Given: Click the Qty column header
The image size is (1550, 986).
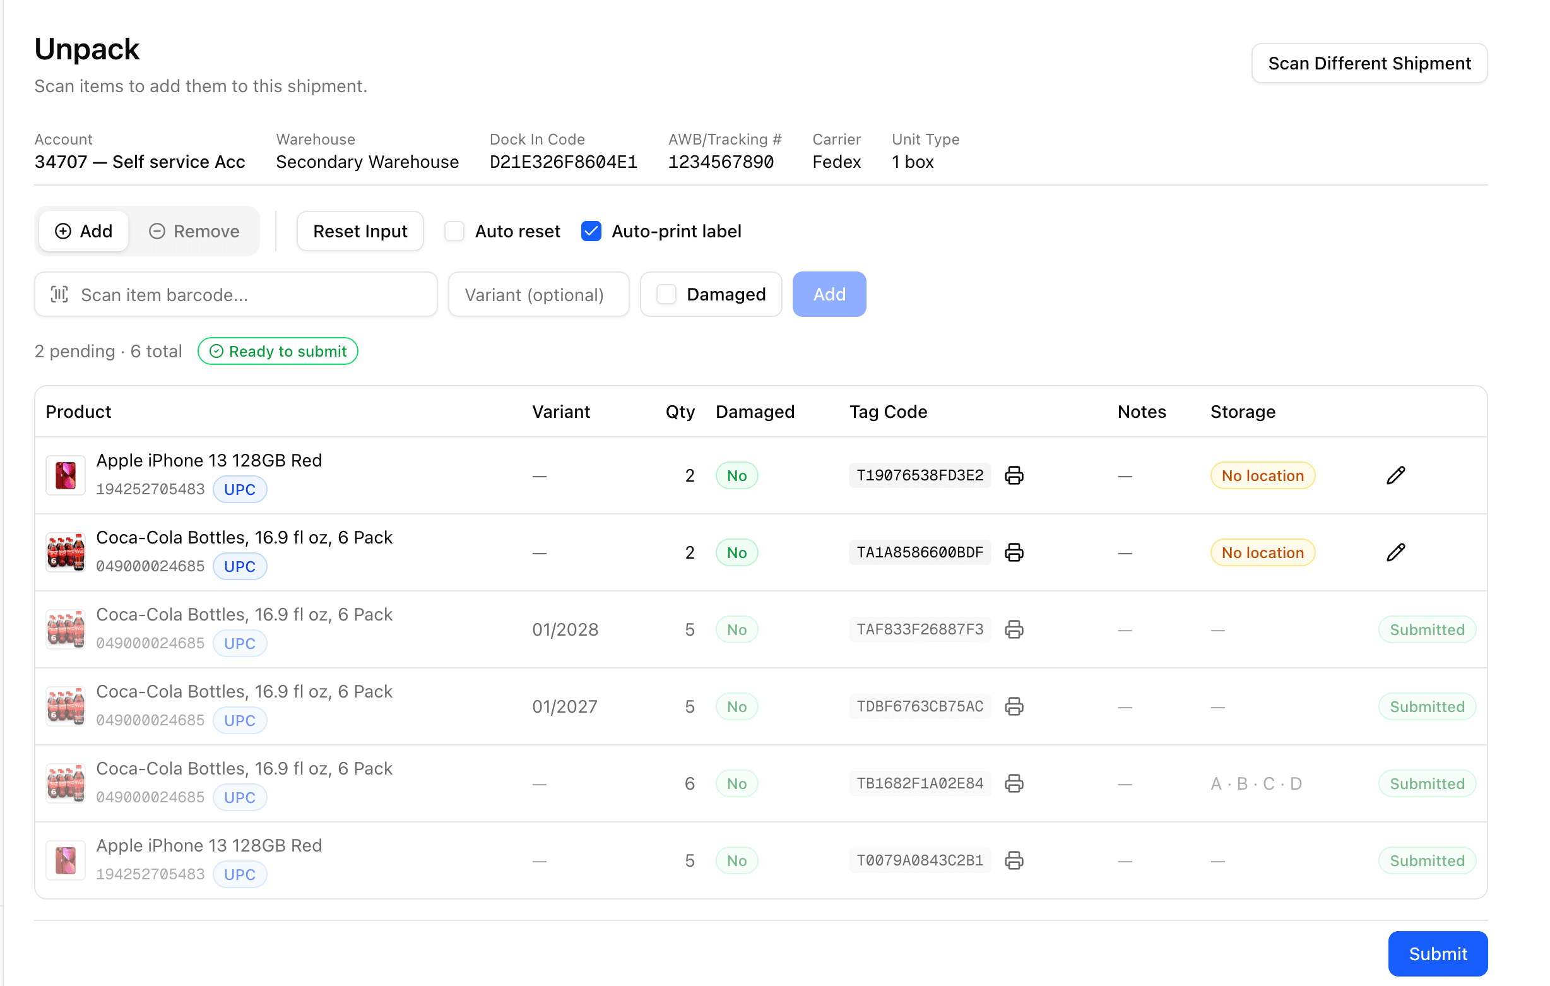Looking at the screenshot, I should click(680, 412).
